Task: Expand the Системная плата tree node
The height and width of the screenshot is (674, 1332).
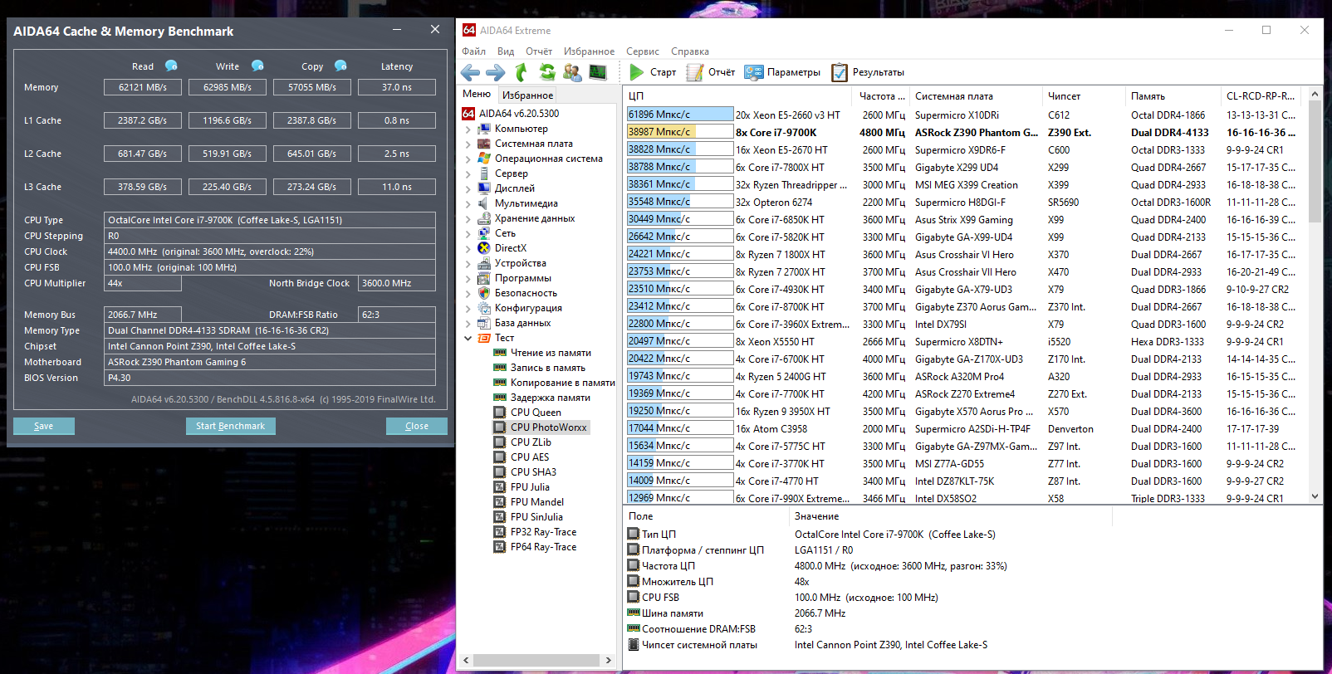Action: (x=468, y=144)
